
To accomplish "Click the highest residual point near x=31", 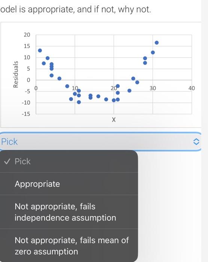I will 156,43.
